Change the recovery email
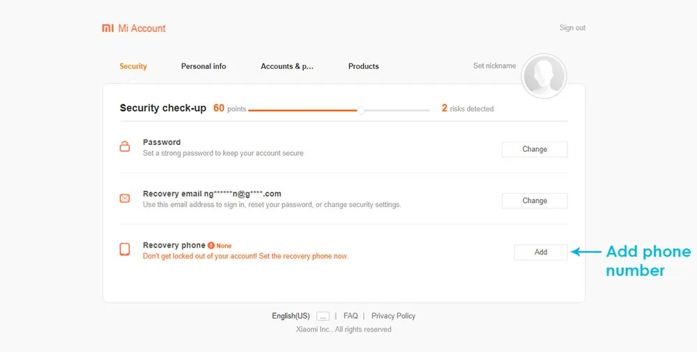697x352 pixels. 535,201
